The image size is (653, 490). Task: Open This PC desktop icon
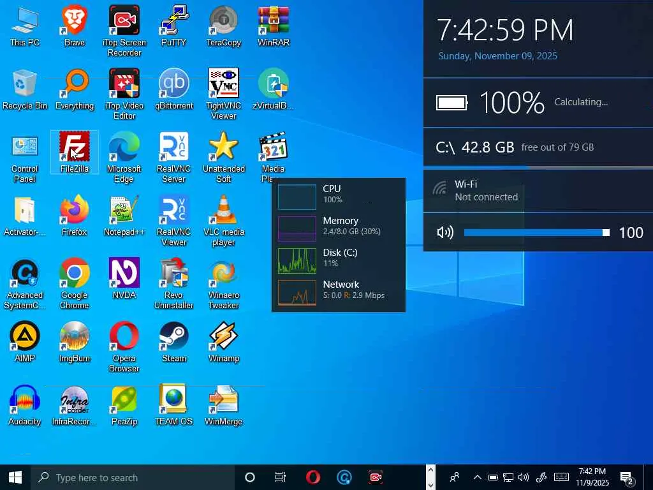pos(25,26)
